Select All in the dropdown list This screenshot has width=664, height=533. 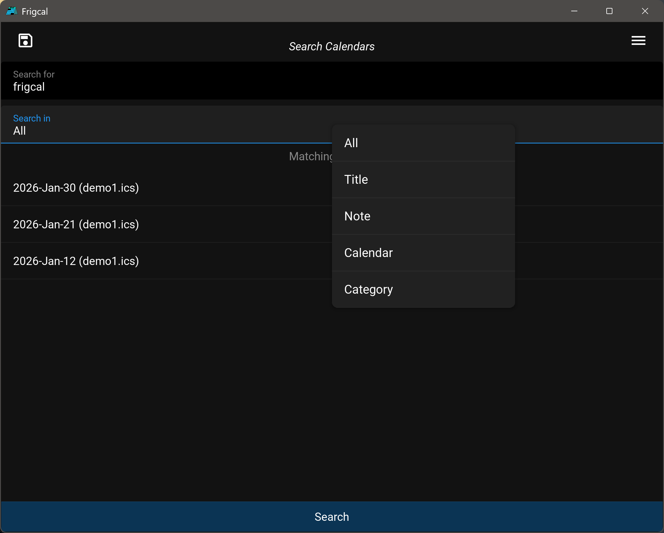(x=423, y=143)
